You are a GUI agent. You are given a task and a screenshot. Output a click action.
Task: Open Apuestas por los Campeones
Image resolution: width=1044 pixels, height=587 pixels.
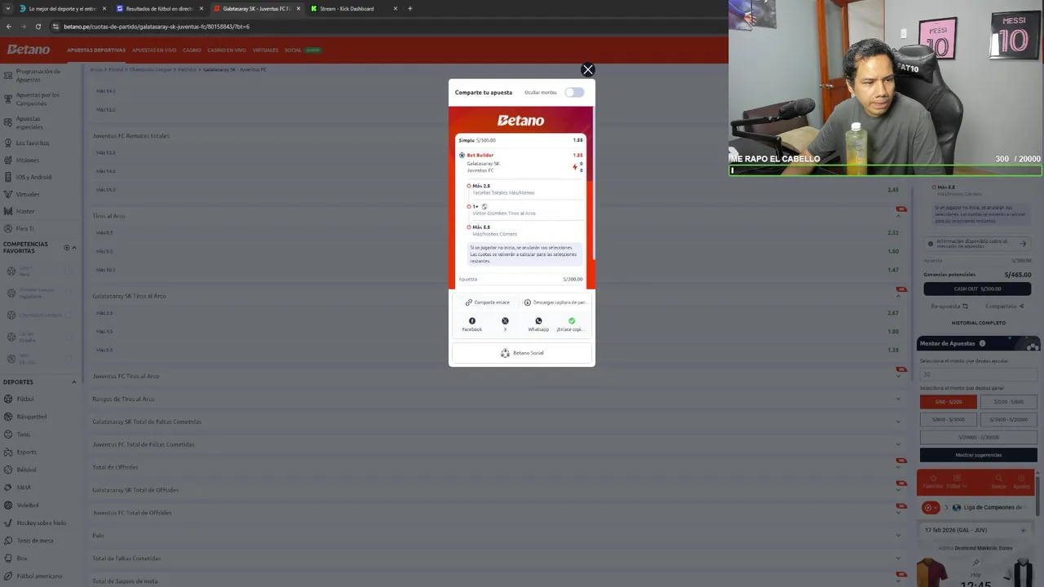[38, 99]
